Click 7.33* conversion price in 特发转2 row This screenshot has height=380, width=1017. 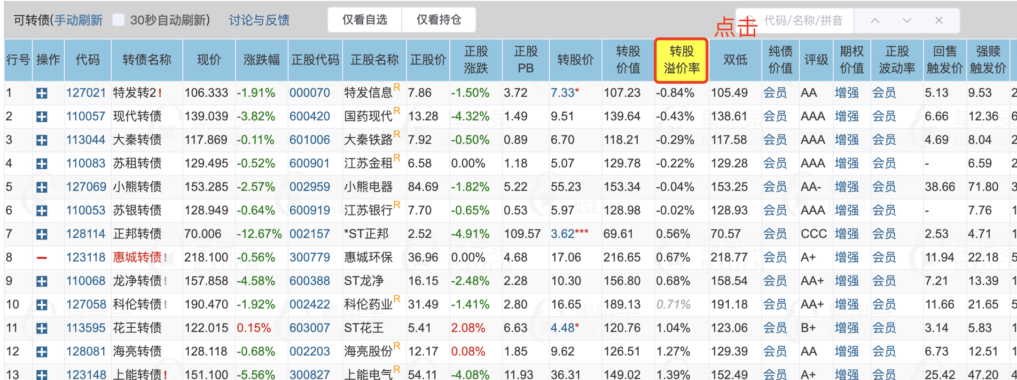coord(565,93)
